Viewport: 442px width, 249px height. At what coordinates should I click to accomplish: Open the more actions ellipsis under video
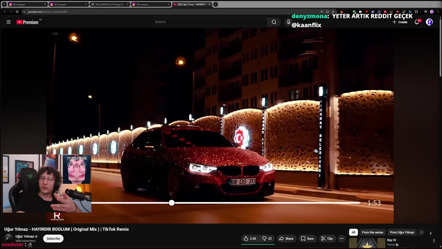pyautogui.click(x=342, y=238)
